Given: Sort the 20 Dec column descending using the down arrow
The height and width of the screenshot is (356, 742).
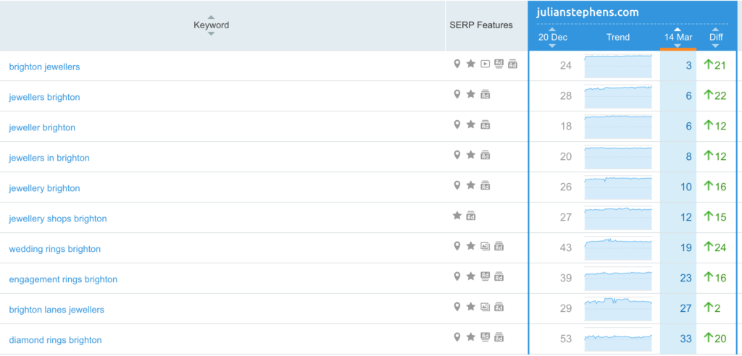Looking at the screenshot, I should coord(552,46).
